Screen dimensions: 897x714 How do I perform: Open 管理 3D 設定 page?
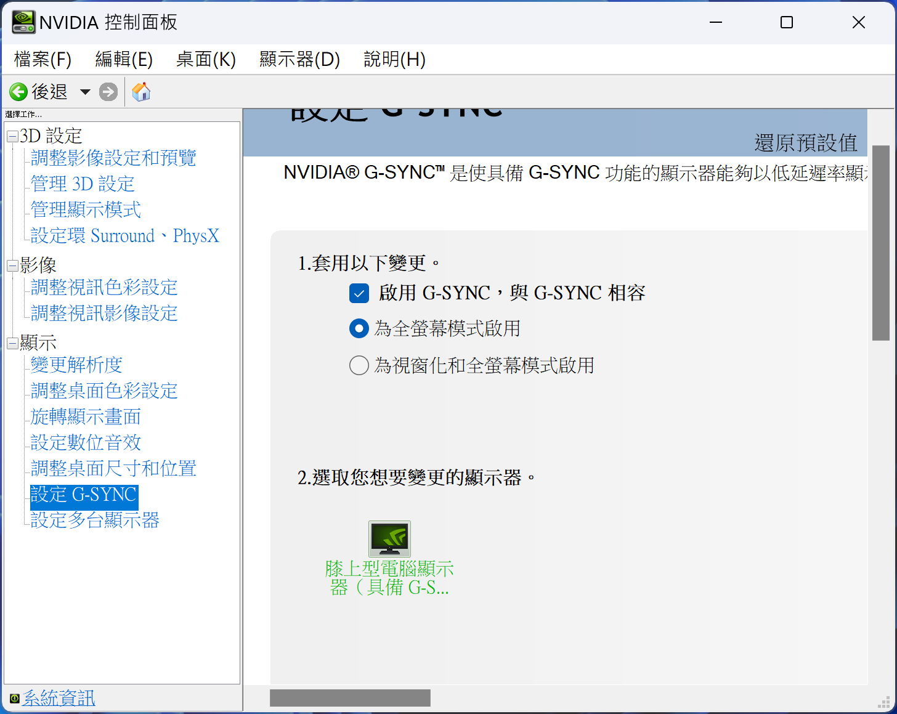[x=83, y=184]
